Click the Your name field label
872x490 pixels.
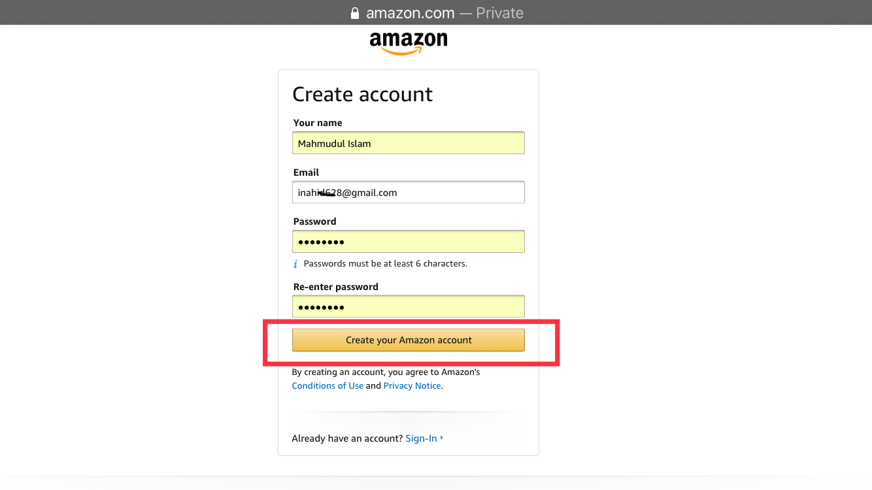click(x=318, y=122)
